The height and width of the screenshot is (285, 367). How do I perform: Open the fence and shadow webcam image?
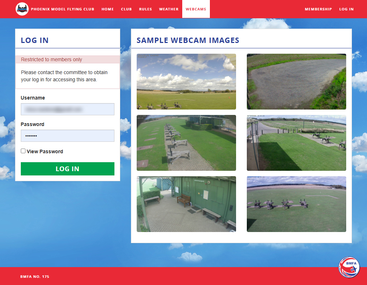coord(296,143)
